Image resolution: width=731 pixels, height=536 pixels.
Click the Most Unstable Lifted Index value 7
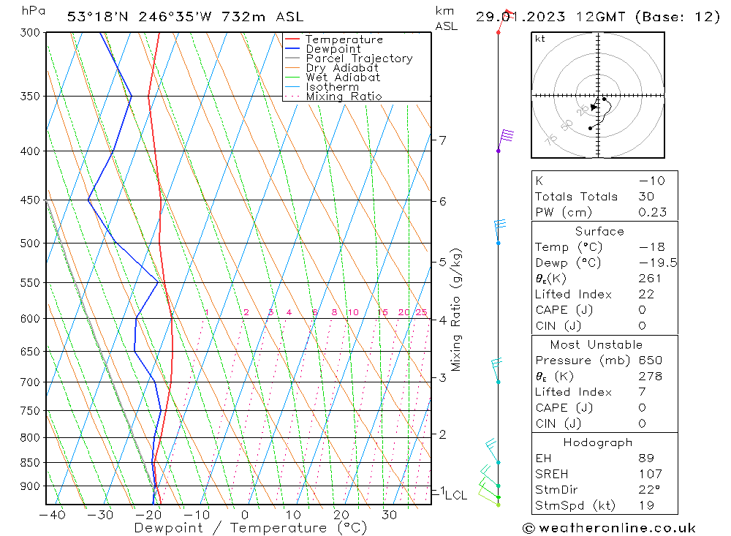tap(642, 393)
